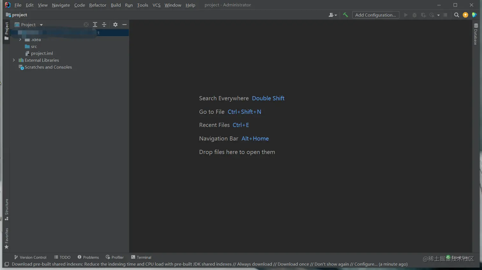Click "Drop files here to open them" text

[237, 152]
